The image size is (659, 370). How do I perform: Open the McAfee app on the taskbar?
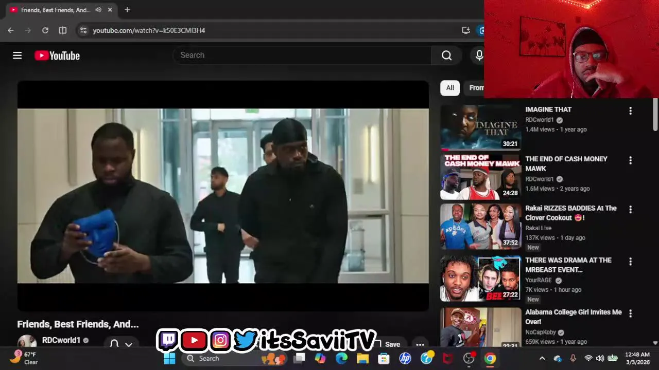click(447, 358)
